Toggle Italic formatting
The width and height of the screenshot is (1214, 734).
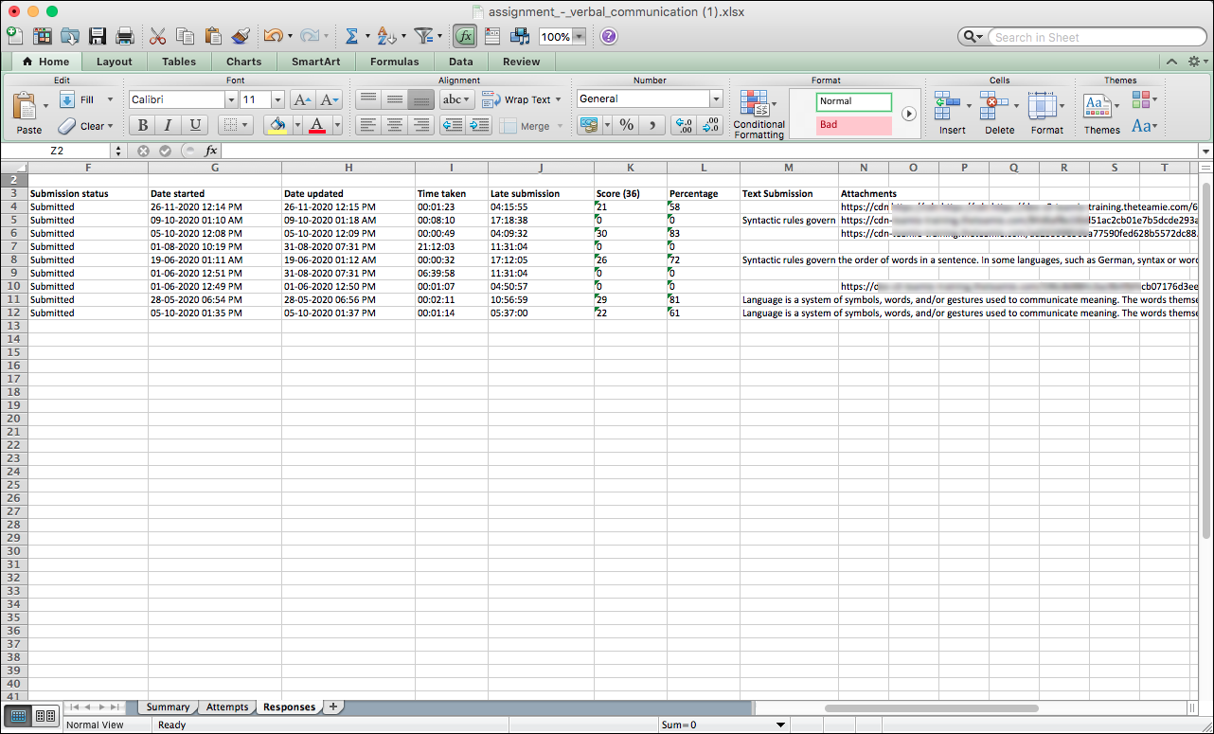(169, 124)
